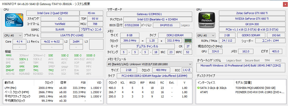Select the 平均アクティブ クロック row

(x=53, y=96)
